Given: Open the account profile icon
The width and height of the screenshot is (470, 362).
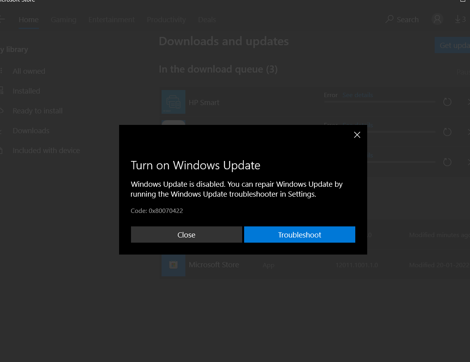Looking at the screenshot, I should coord(437,19).
